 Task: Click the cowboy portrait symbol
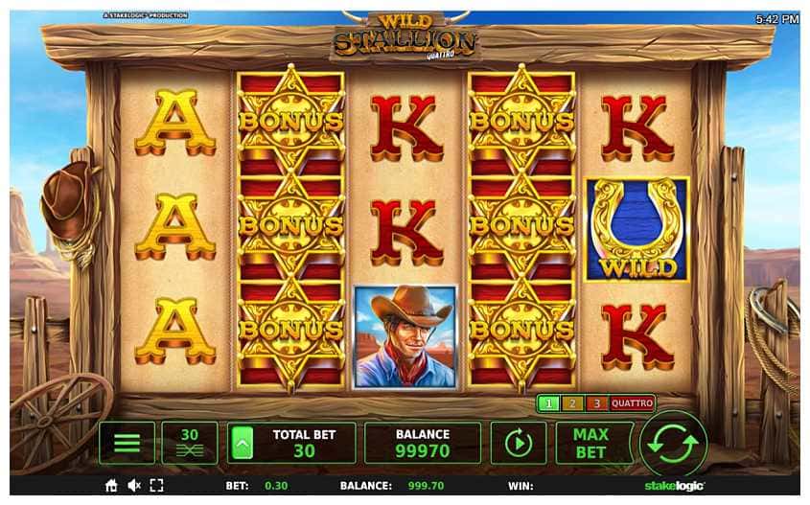405,336
